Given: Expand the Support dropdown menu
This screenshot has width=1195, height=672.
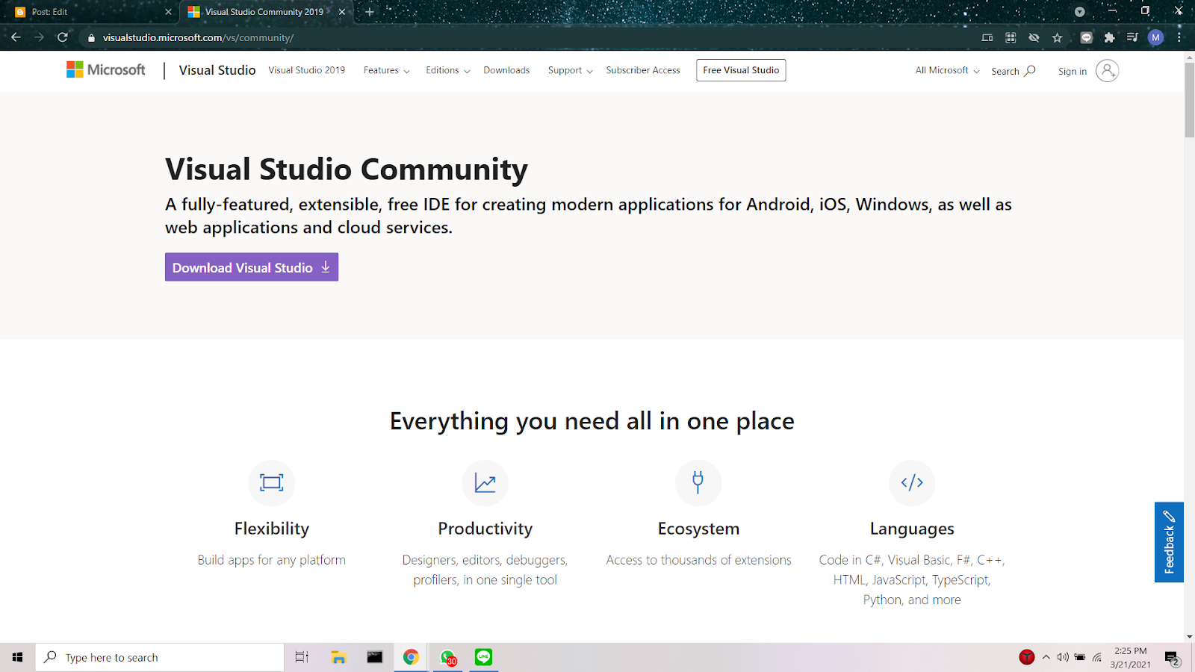Looking at the screenshot, I should pos(571,70).
